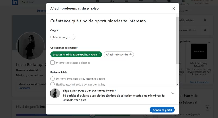The width and height of the screenshot is (218, 118).
Task: Click the profile thumbnail in visibility section
Action: point(55,93)
